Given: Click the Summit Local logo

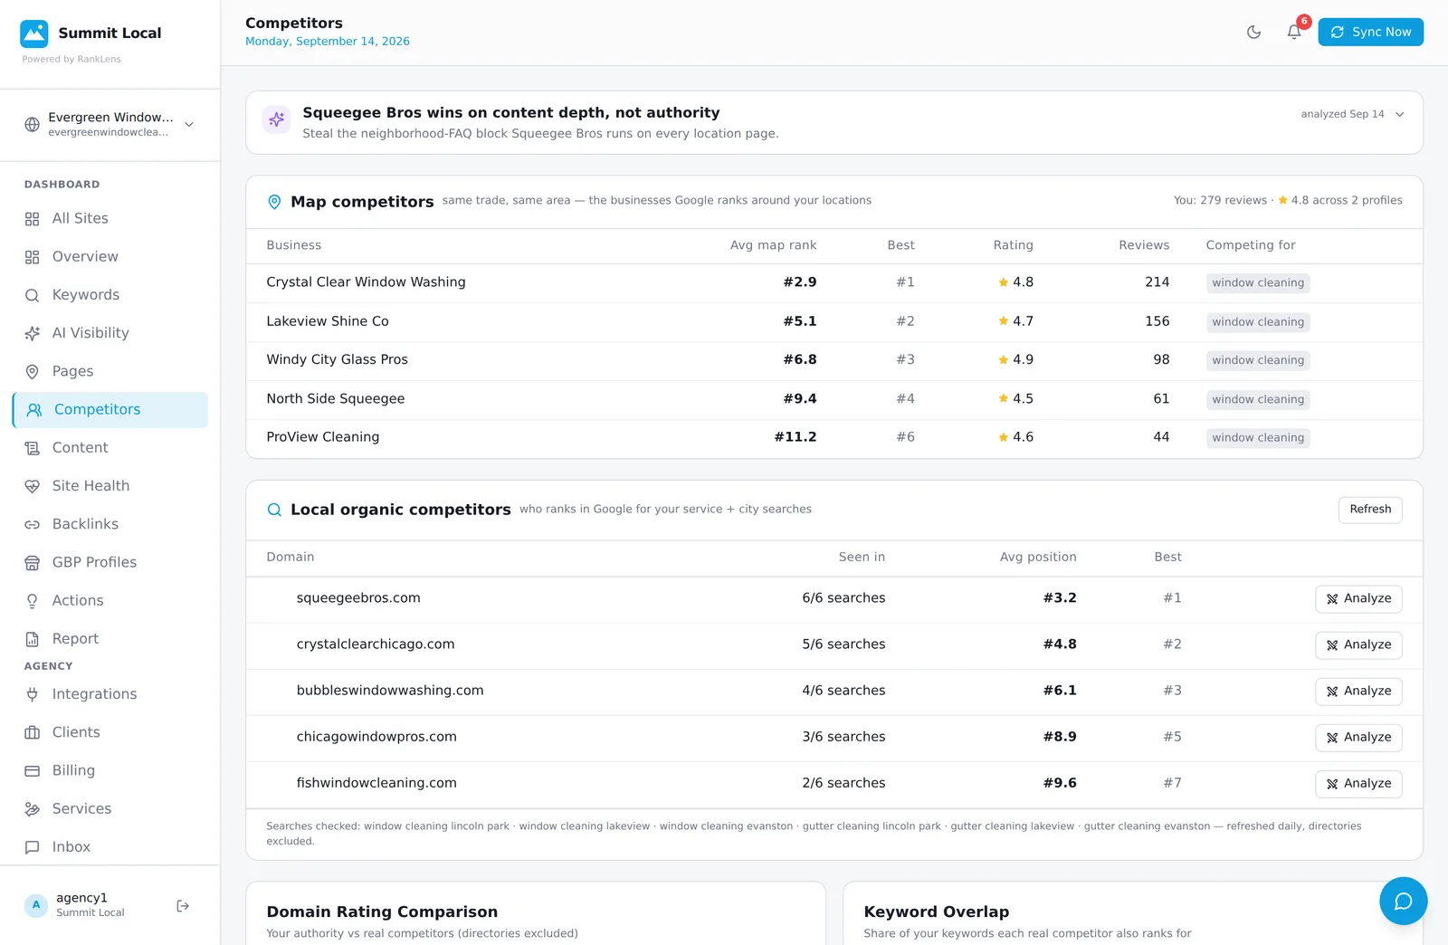Looking at the screenshot, I should [x=34, y=33].
